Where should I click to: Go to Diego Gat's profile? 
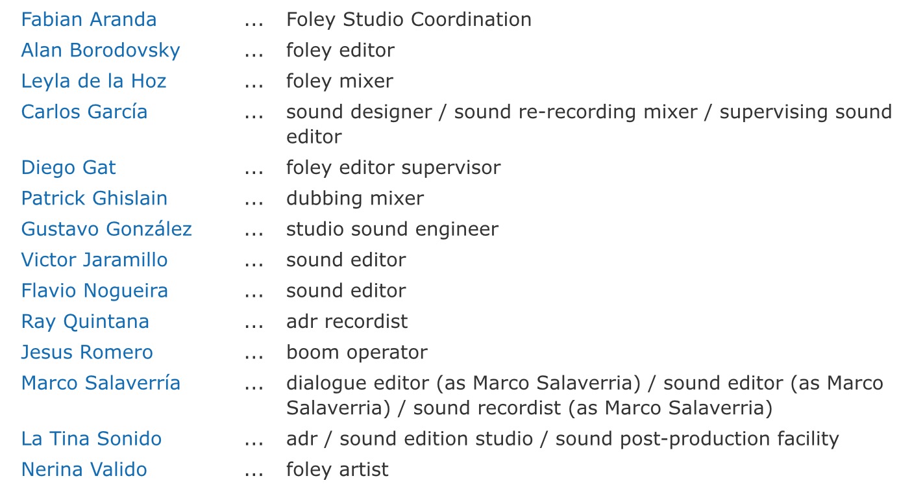point(68,168)
